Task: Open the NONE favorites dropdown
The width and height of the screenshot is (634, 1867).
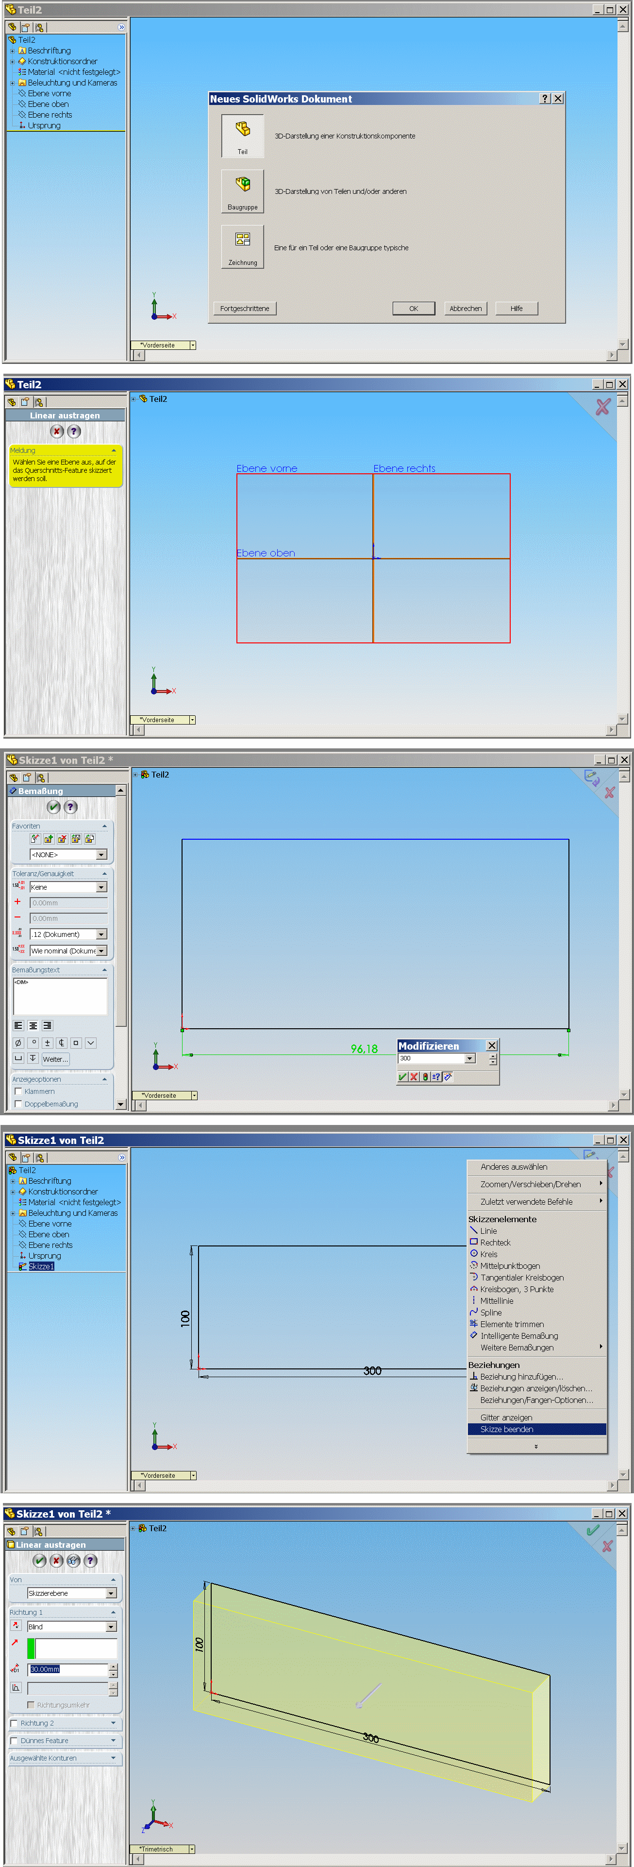Action: [x=101, y=854]
